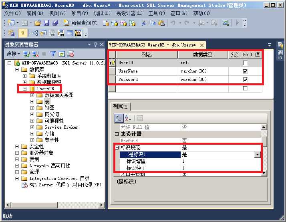Sort column properties alphabetically with the A-Z icon
The image size is (286, 222).
click(x=128, y=118)
